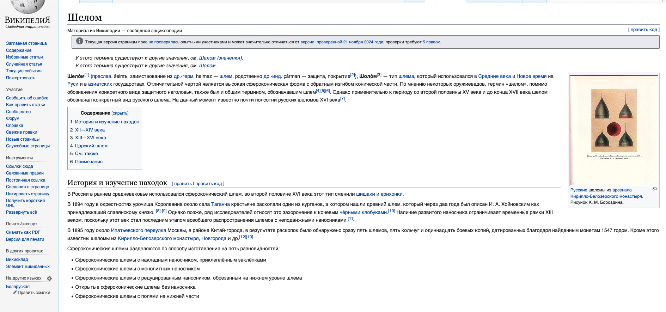The image size is (666, 312).
Task: Open Заглавная страница in the sidebar
Action: [x=26, y=43]
